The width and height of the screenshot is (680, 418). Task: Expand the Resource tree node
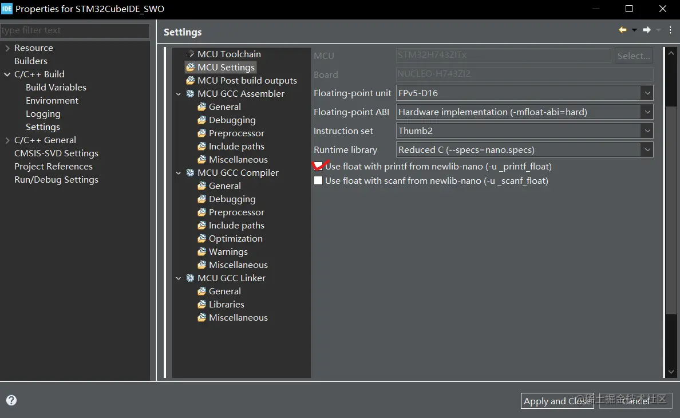(x=7, y=48)
